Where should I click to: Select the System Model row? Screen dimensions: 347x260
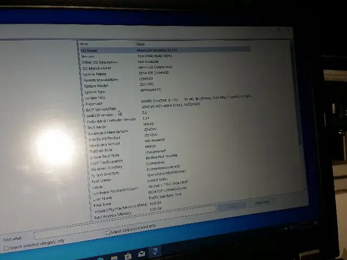click(96, 86)
